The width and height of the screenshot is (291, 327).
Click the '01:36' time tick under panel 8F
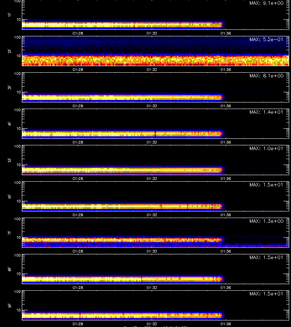click(x=226, y=288)
